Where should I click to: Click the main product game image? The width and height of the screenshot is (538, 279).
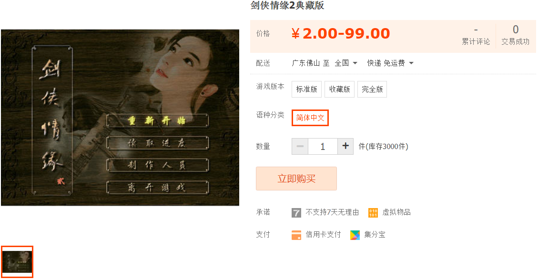tap(120, 118)
